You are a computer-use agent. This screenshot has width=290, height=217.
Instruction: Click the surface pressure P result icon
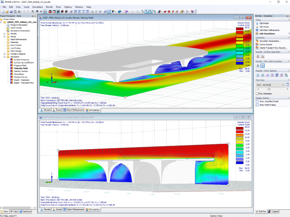[x=258, y=56]
